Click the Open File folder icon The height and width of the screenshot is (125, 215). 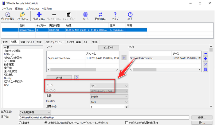(22, 14)
